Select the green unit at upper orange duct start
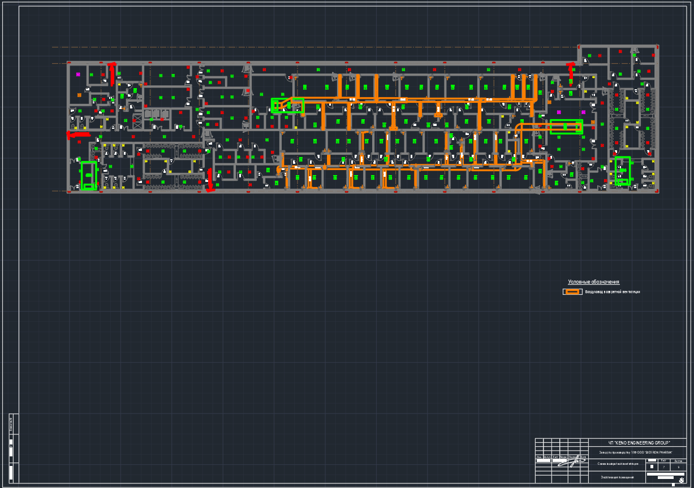 coord(287,105)
